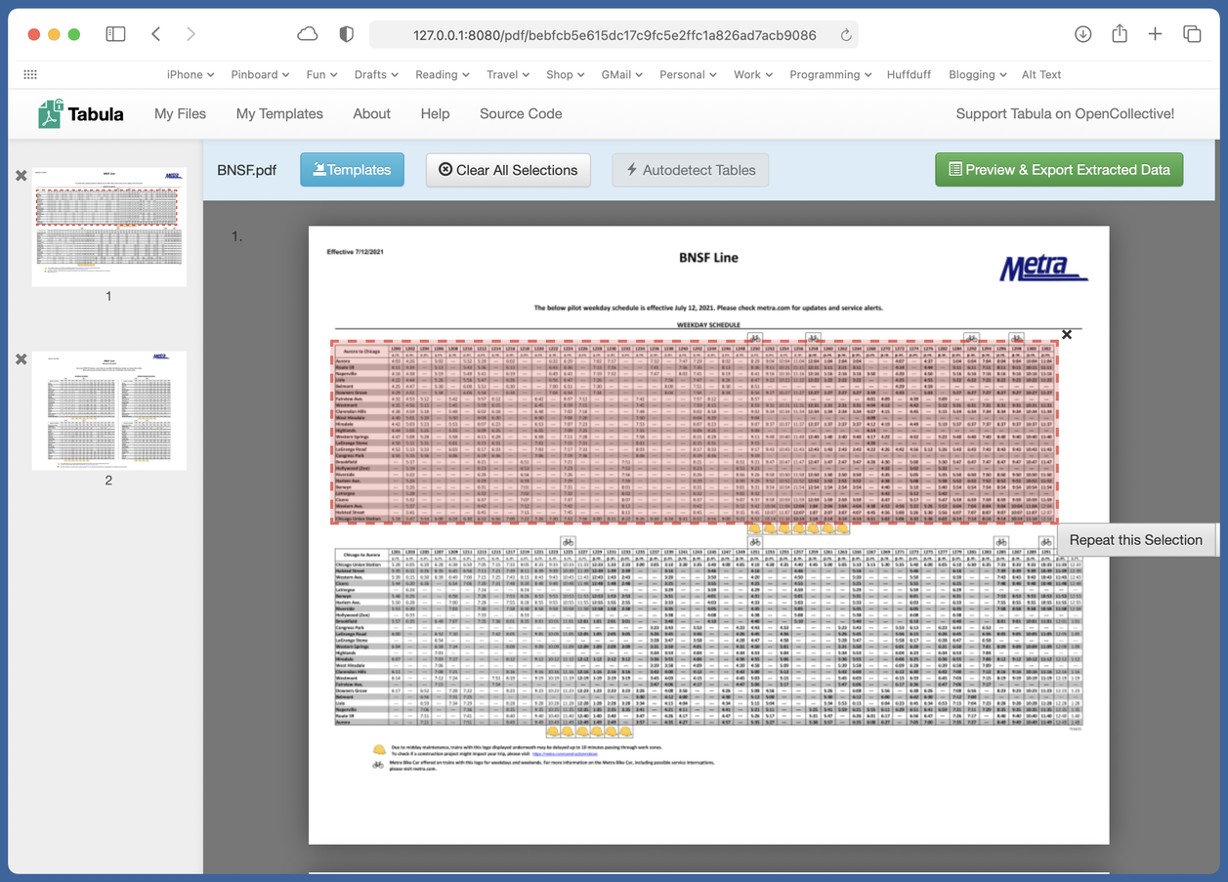Viewport: 1228px width, 882px height.
Task: Expand the Blogging bookmarks folder
Action: tap(978, 74)
